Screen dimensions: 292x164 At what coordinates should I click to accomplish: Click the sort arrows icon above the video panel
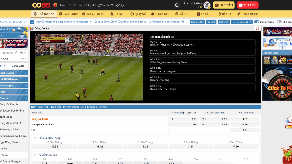click(257, 28)
